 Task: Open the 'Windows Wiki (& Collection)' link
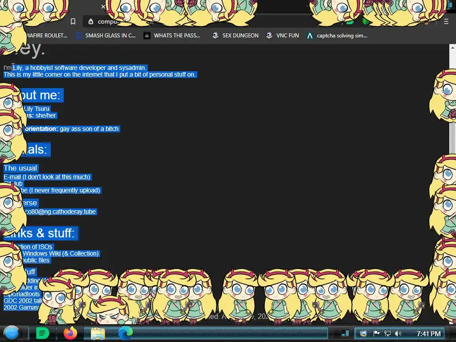tap(61, 253)
